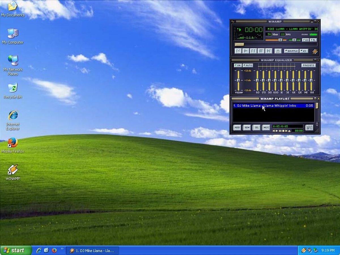
Task: Click the 3K band slider
Action: pos(287,80)
